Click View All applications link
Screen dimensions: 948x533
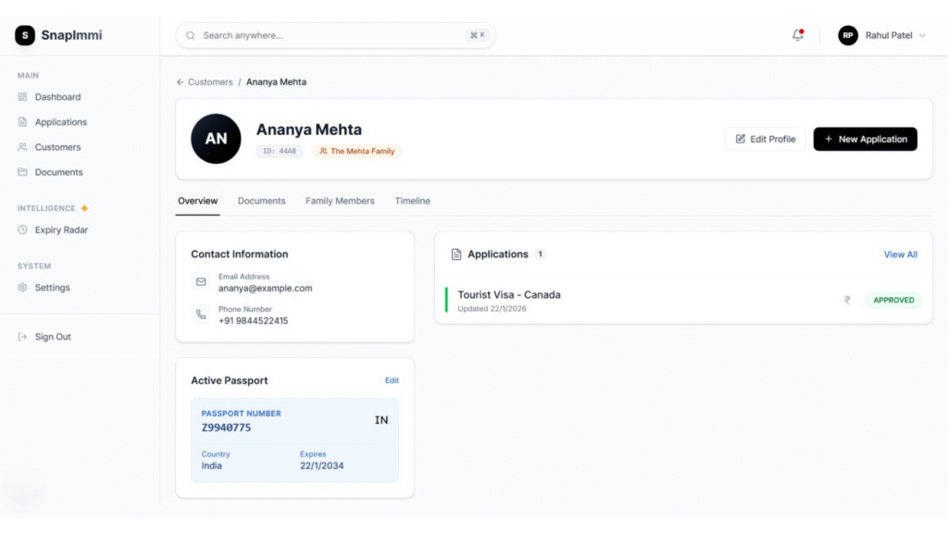[900, 254]
